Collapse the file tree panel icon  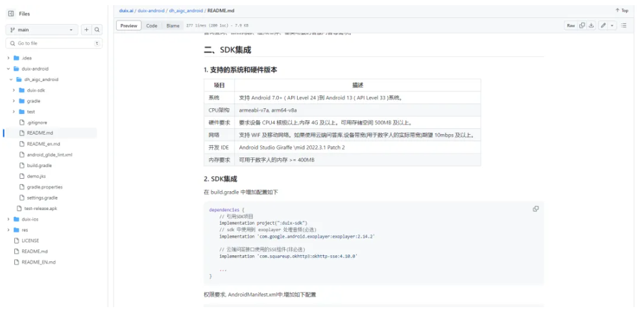11,14
